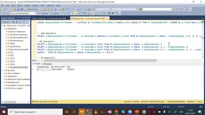Click the Open File folder icon

click(14, 9)
